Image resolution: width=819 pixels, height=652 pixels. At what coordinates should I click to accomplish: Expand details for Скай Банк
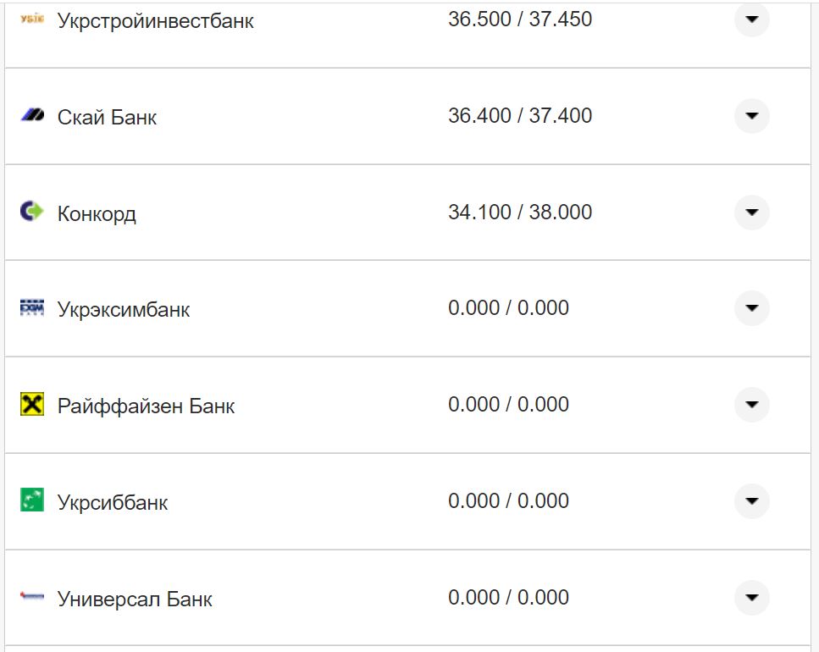[750, 116]
